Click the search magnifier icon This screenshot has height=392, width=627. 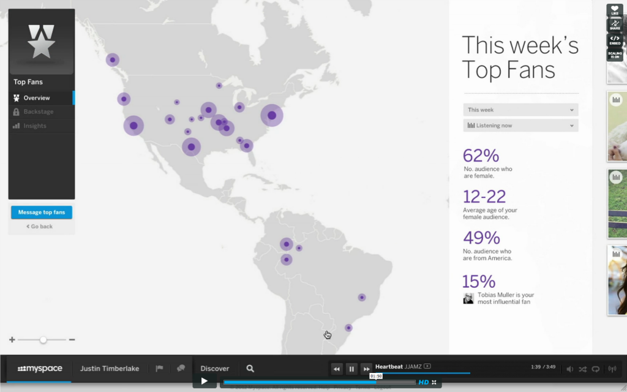(x=250, y=369)
